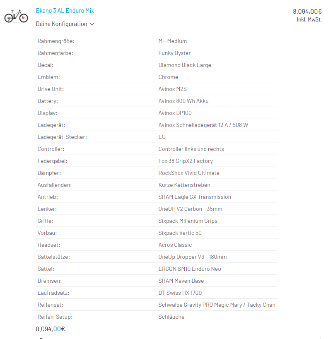The image size is (328, 339).
Task: Click the SRAM Maven Base brakes value
Action: (x=181, y=281)
